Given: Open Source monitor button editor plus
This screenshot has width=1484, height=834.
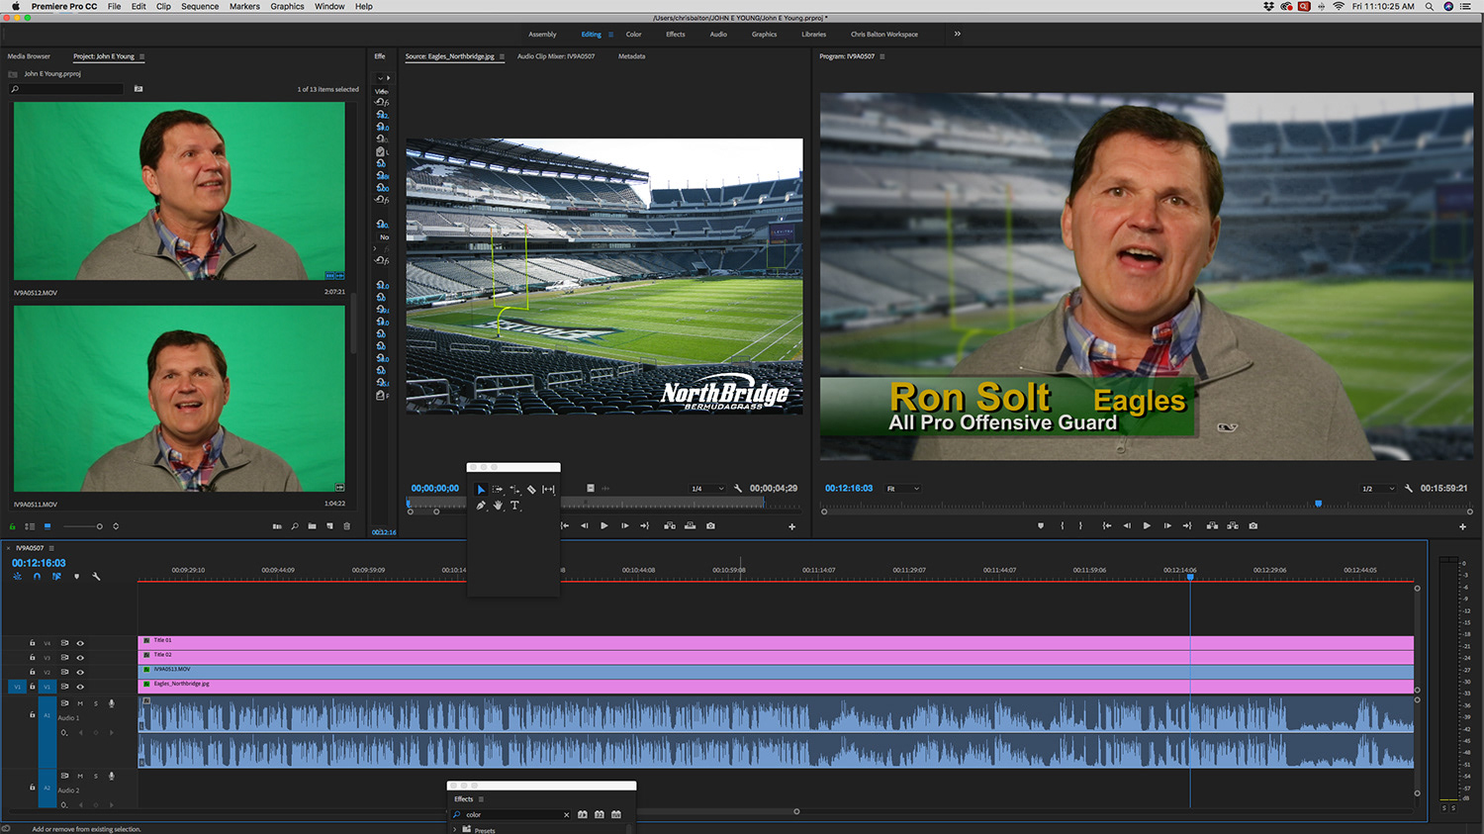Looking at the screenshot, I should point(791,526).
